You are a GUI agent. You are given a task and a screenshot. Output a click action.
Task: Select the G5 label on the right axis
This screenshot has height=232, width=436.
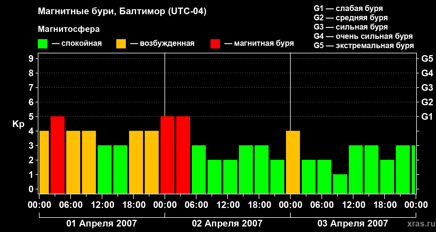[427, 59]
